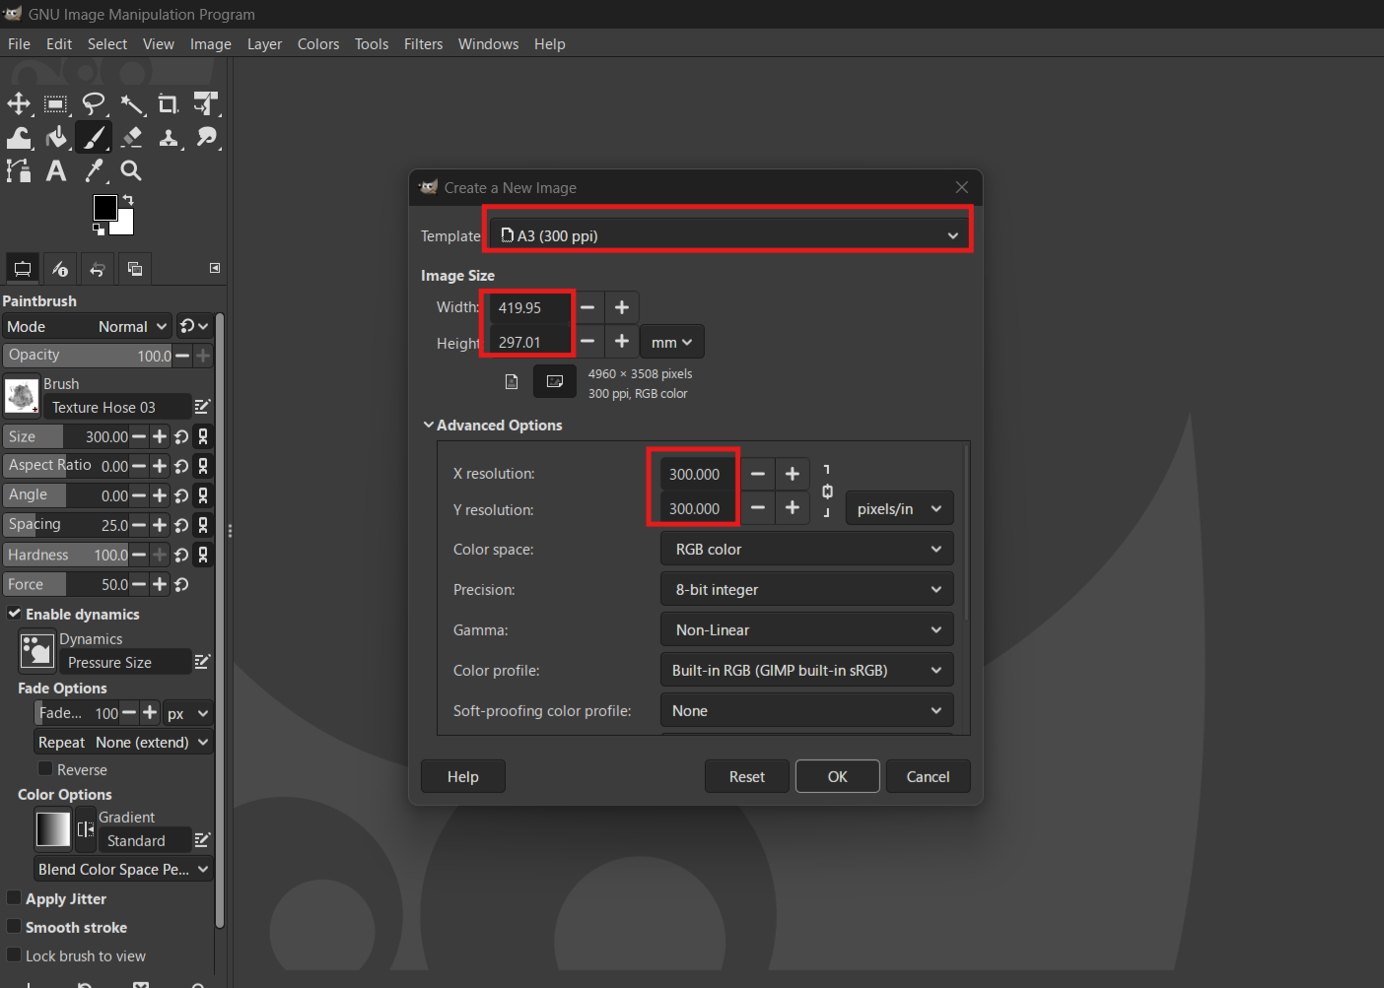Enable the Smooth stroke option

[x=13, y=927]
